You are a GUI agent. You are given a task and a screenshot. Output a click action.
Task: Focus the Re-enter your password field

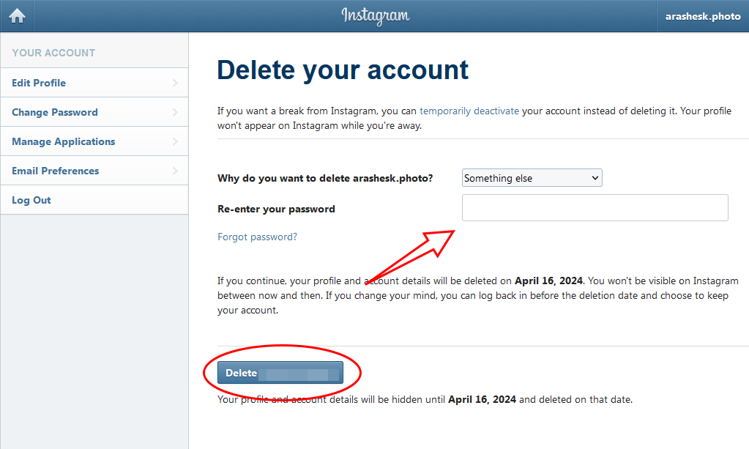595,207
